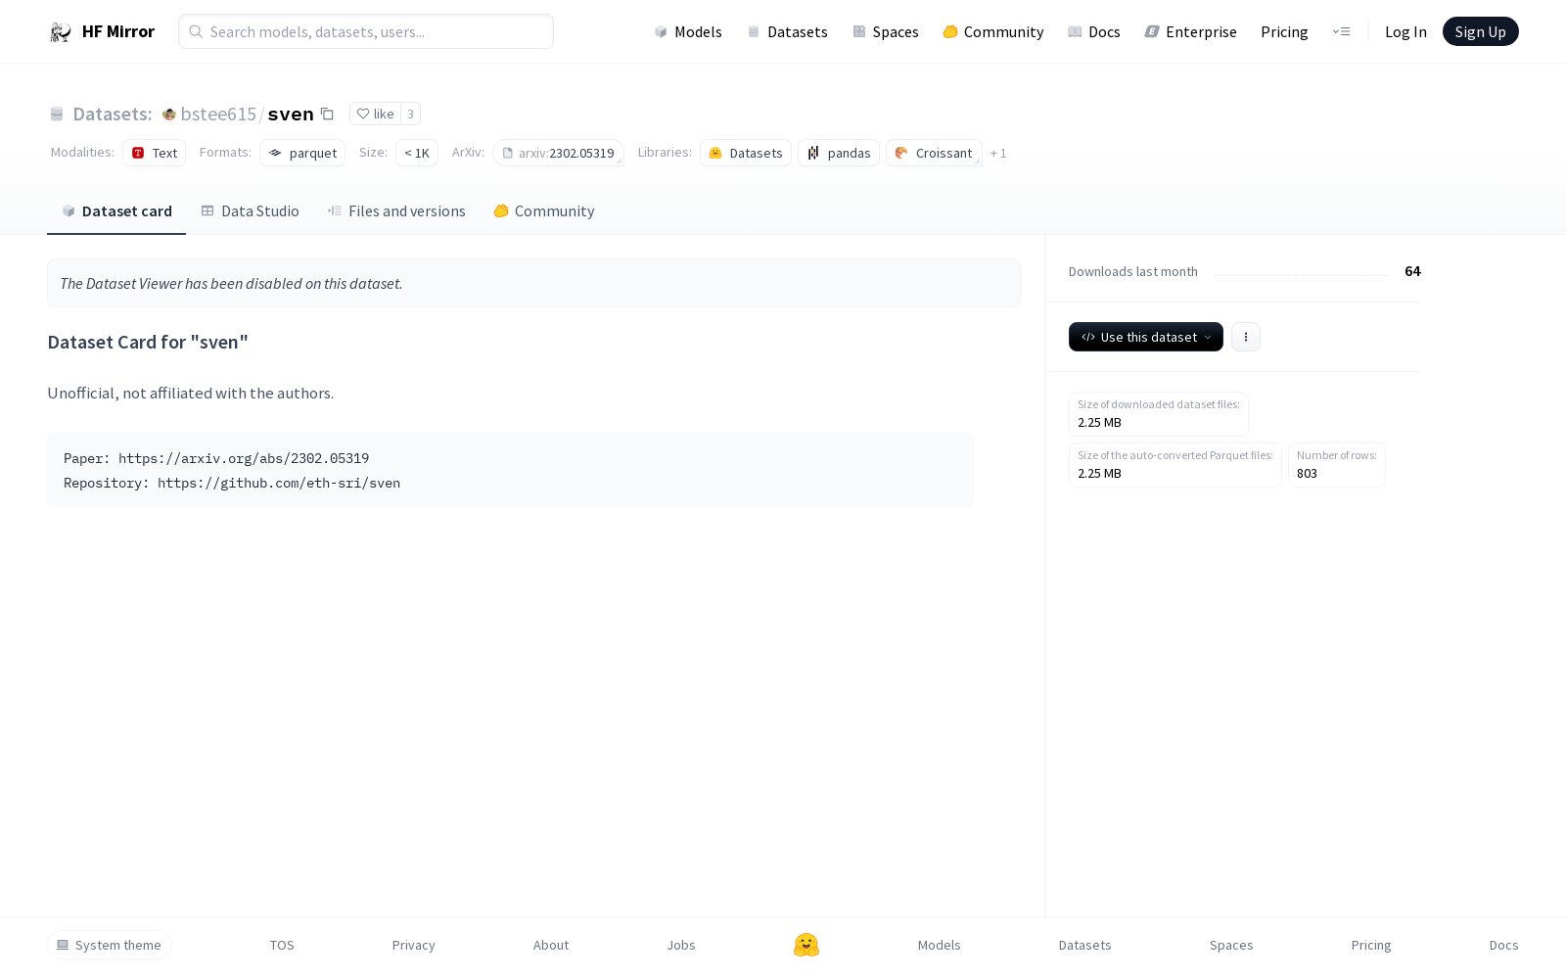Click the Paper arxiv URL line in code block

[x=216, y=458]
